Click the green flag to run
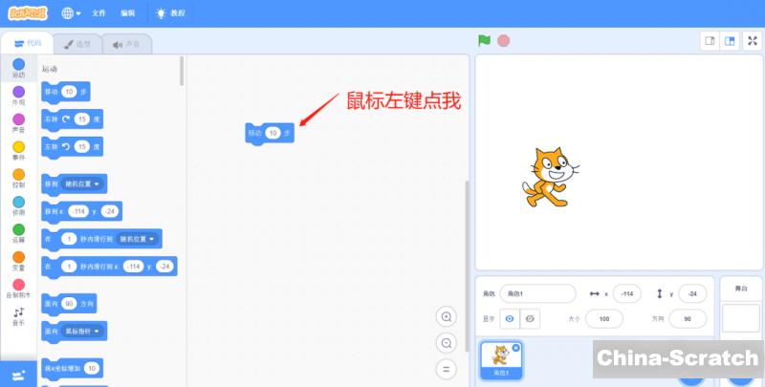The width and height of the screenshot is (765, 387). pos(484,41)
